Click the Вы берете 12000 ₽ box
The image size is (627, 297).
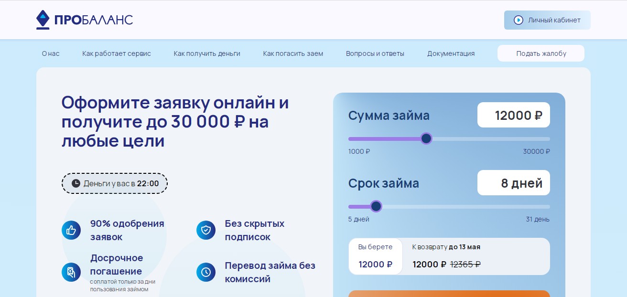(x=376, y=256)
